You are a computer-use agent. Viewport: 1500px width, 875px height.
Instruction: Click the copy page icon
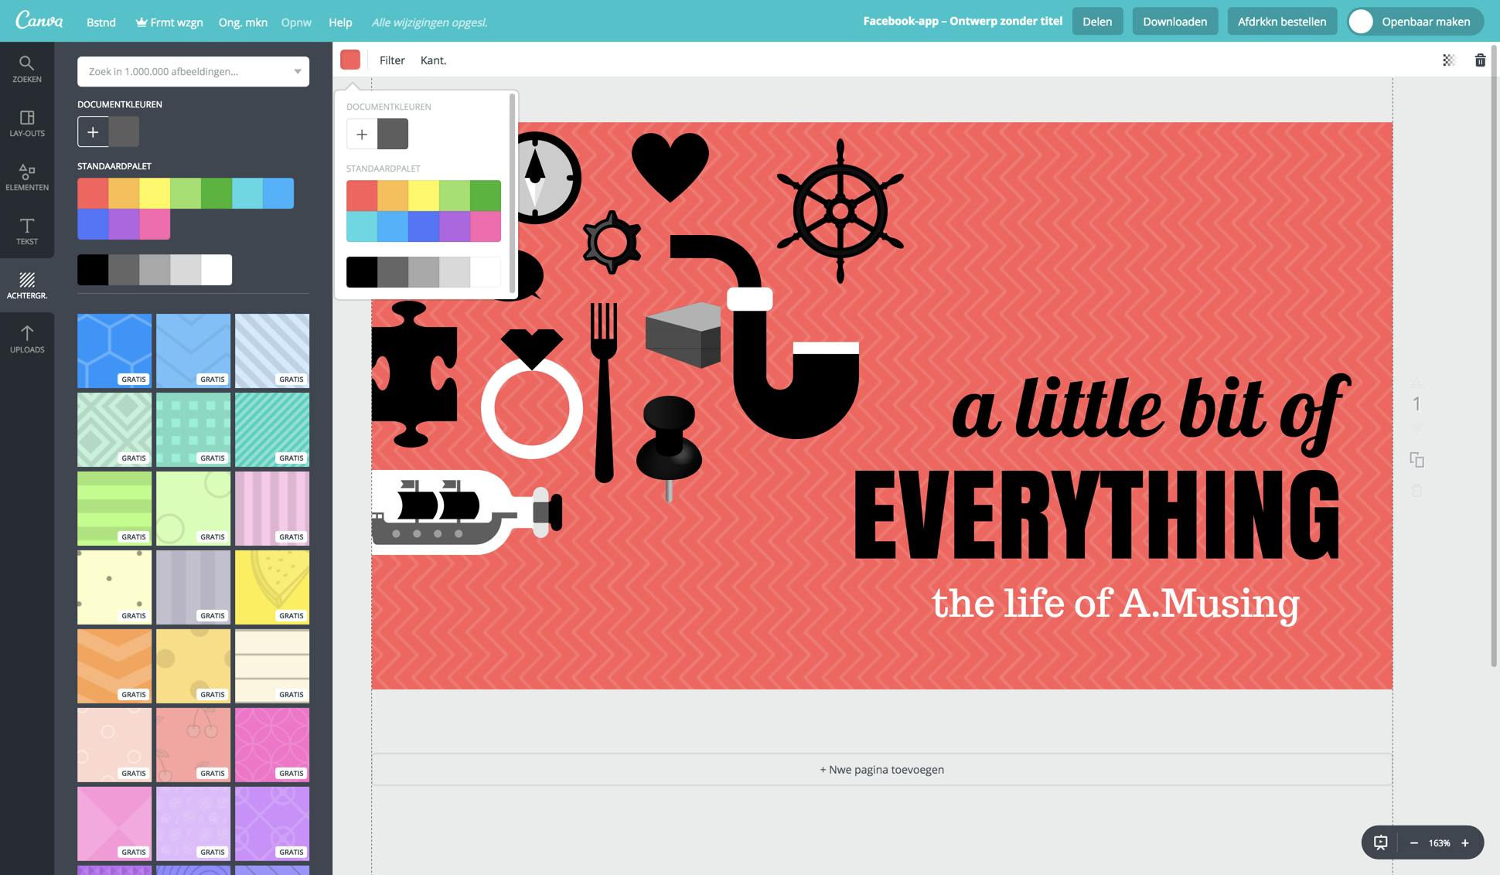pyautogui.click(x=1416, y=460)
